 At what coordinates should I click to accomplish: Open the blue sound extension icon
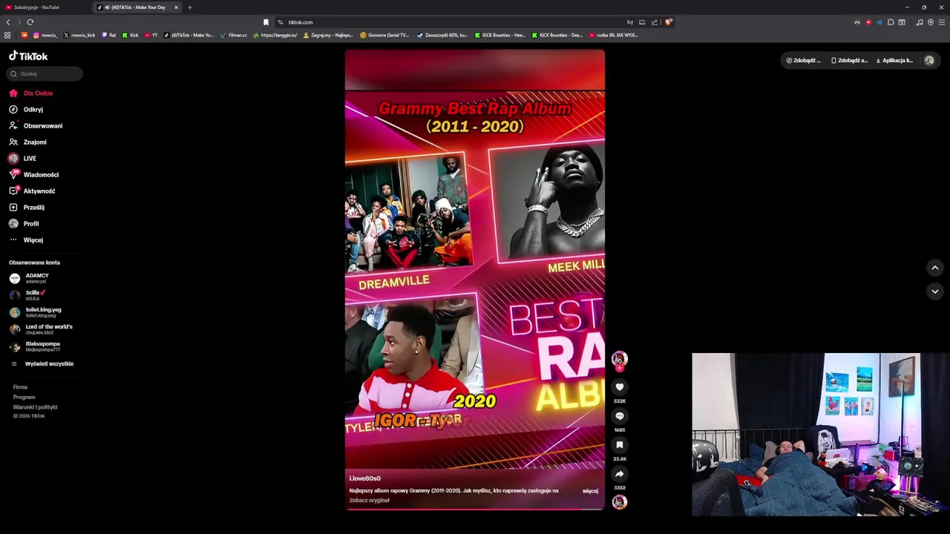(x=879, y=22)
